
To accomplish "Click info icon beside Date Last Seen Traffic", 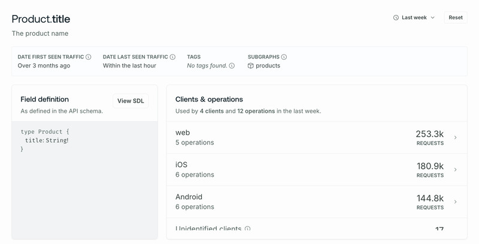I will coord(172,57).
